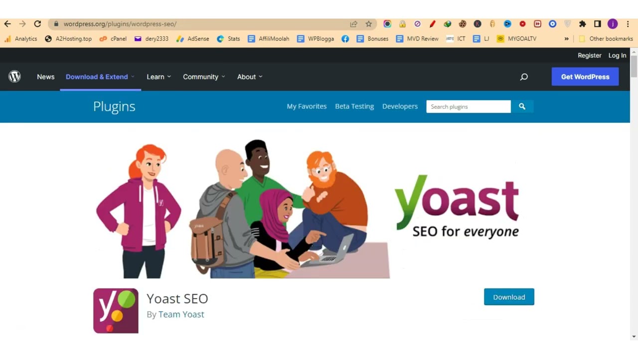Open the MYGOALTV bookmark
The height and width of the screenshot is (359, 638).
517,38
